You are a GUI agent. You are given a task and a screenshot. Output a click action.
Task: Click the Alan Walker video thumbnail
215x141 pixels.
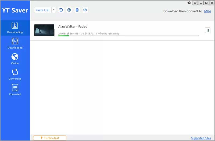pos(44,30)
